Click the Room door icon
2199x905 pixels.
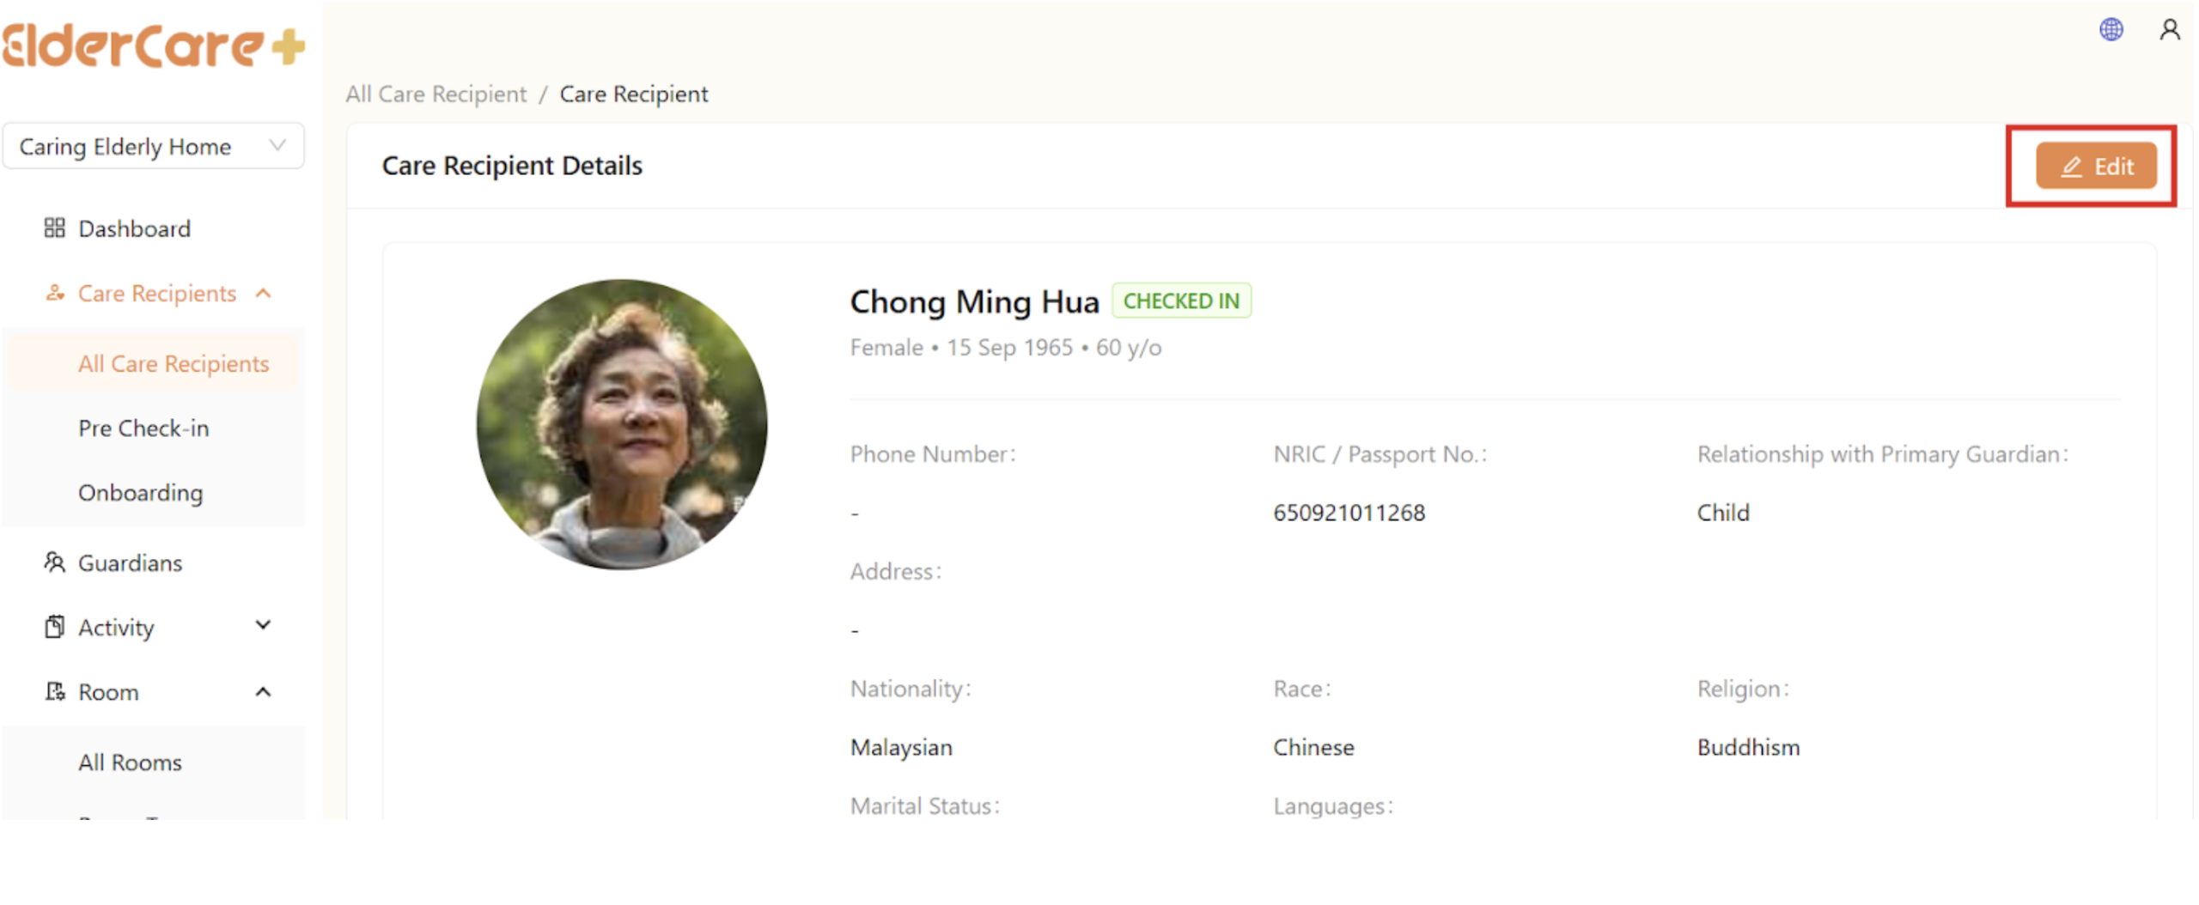[55, 692]
